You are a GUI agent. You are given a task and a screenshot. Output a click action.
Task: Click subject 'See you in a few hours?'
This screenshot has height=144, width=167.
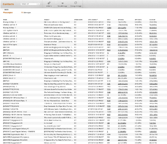(52, 64)
